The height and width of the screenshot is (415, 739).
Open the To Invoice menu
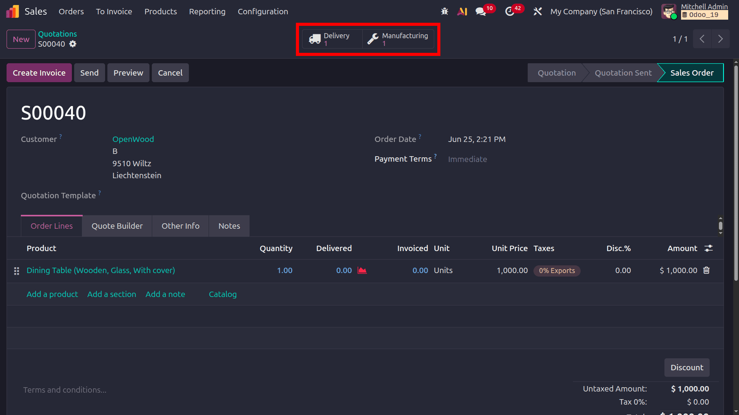coord(114,12)
